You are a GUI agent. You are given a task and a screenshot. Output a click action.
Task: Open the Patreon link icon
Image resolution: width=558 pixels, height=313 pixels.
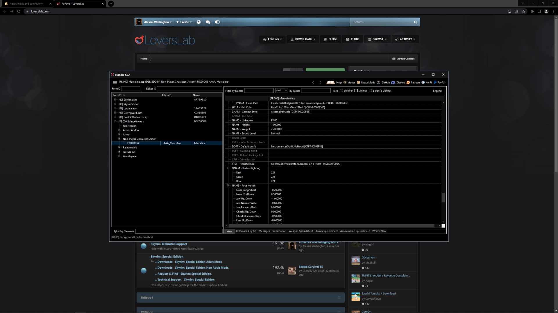click(x=408, y=83)
